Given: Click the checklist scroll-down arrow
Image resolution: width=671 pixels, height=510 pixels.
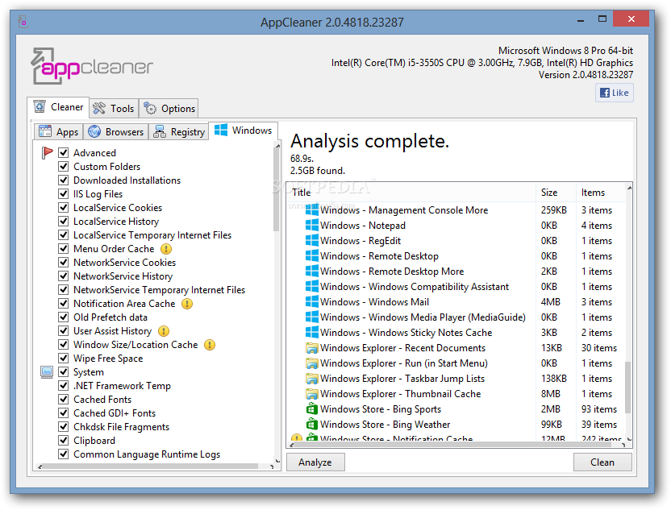Looking at the screenshot, I should click(x=277, y=460).
